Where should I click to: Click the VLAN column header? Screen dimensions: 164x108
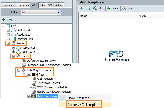point(151,16)
